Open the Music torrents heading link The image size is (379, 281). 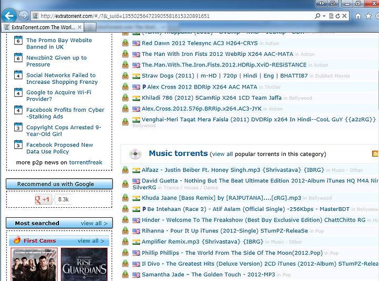tap(178, 153)
